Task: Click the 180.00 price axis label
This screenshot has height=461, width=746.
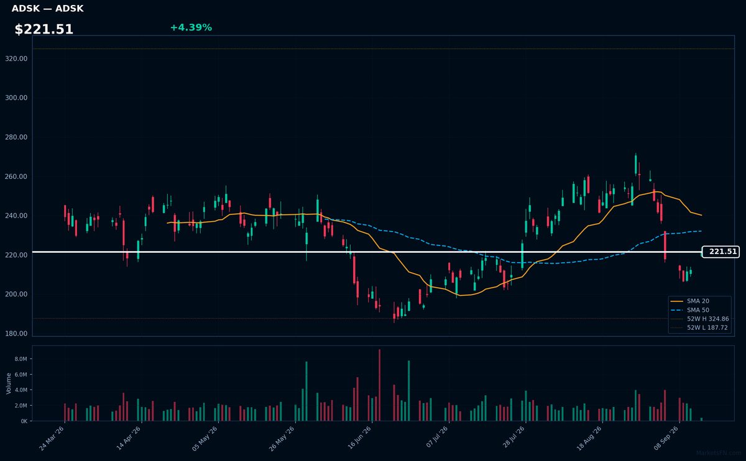Action: pyautogui.click(x=16, y=334)
